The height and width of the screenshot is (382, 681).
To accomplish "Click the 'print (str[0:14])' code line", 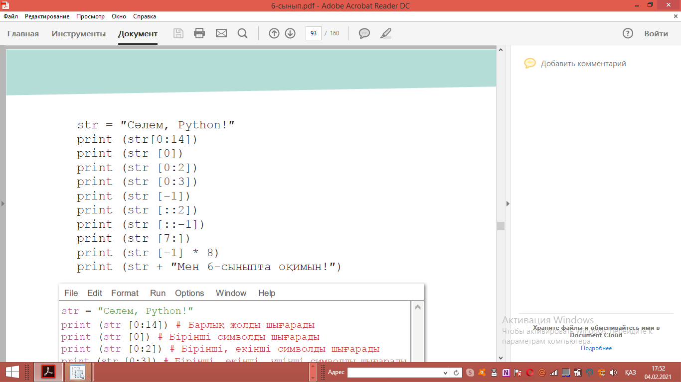I will point(137,139).
